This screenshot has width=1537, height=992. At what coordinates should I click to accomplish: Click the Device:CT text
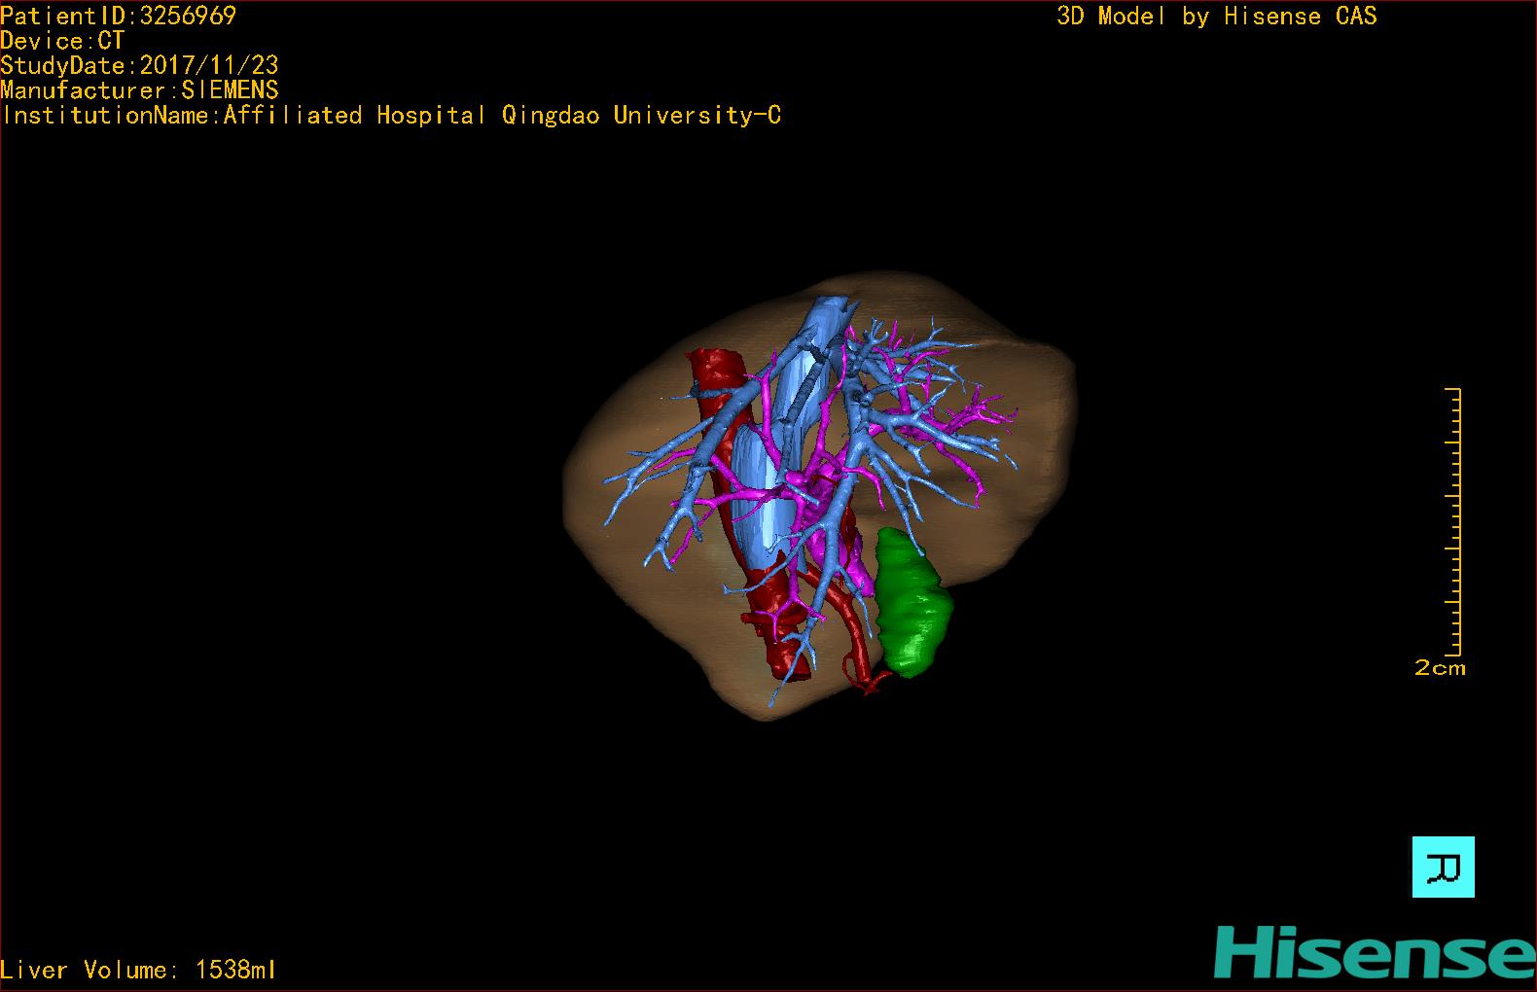coord(62,41)
